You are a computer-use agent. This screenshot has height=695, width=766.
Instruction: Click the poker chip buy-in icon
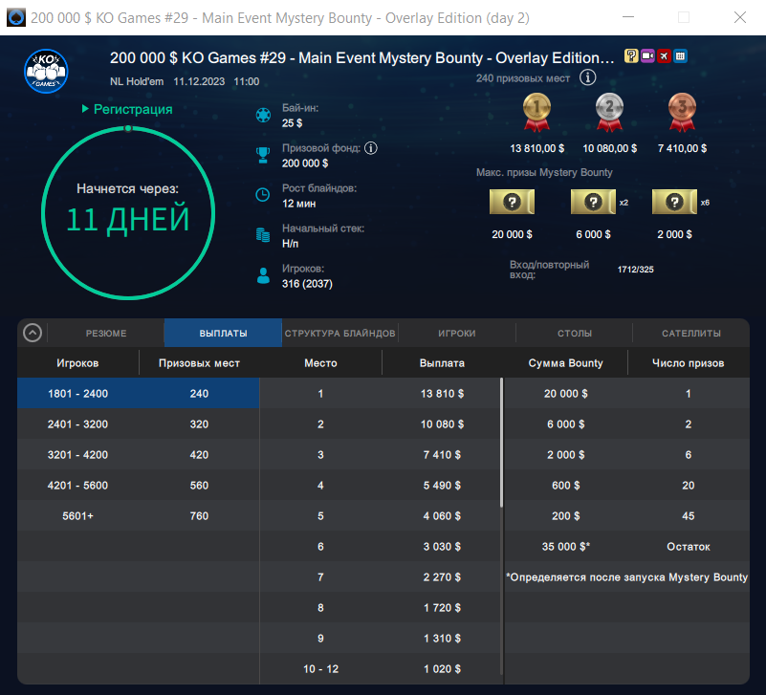tap(263, 116)
